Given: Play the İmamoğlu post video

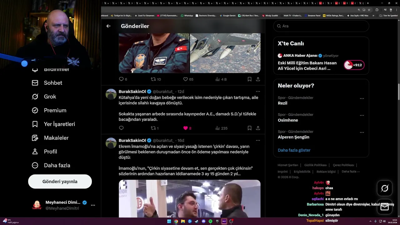Looking at the screenshot, I should tap(189, 198).
